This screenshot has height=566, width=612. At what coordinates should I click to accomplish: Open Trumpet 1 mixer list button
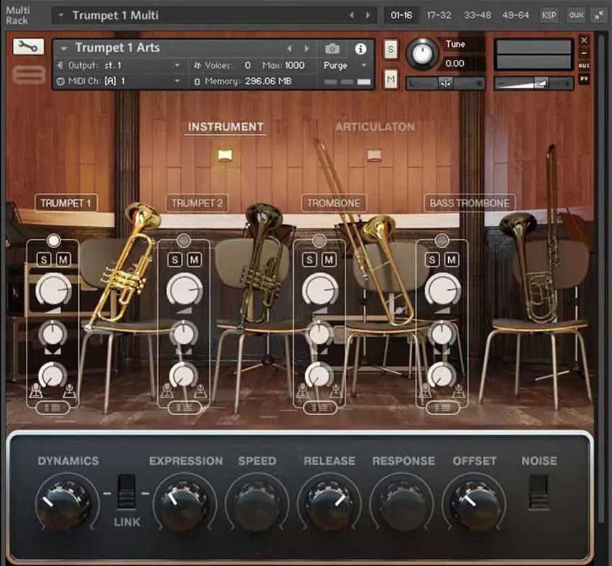pos(52,408)
